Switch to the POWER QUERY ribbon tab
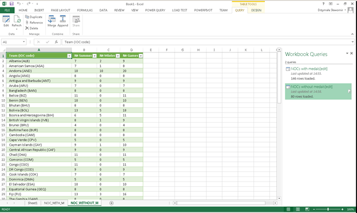Viewport: 357px width, 213px height. click(x=155, y=10)
